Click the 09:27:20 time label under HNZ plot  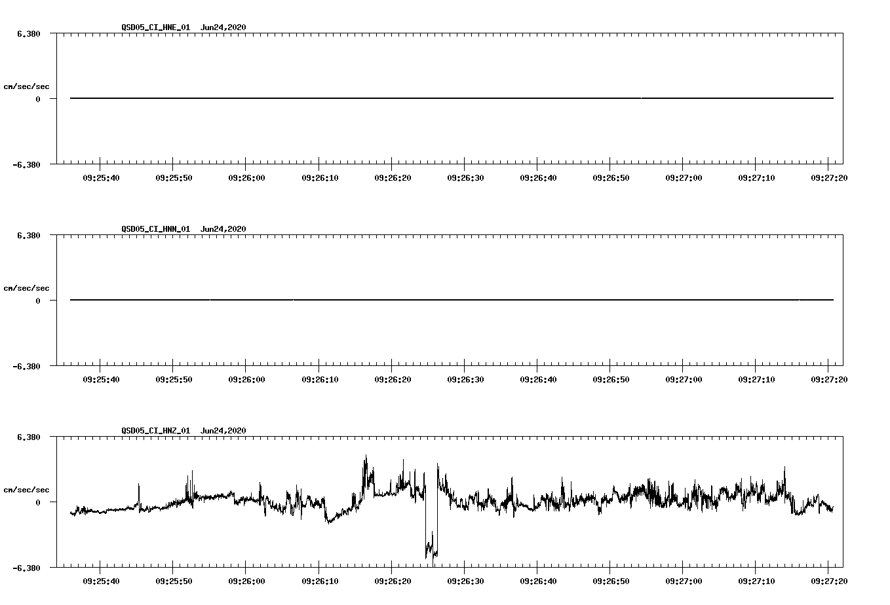point(829,581)
